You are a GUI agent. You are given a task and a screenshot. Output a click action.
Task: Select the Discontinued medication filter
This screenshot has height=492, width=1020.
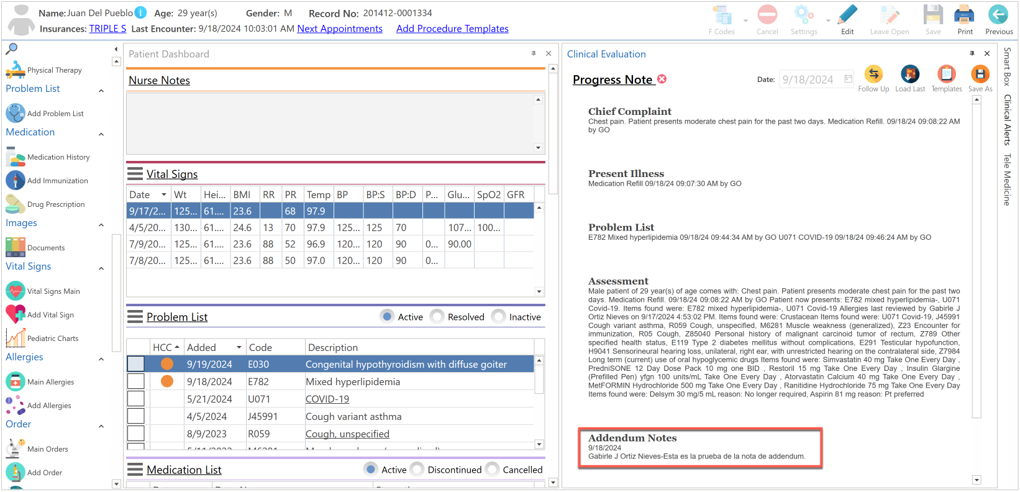tap(417, 469)
